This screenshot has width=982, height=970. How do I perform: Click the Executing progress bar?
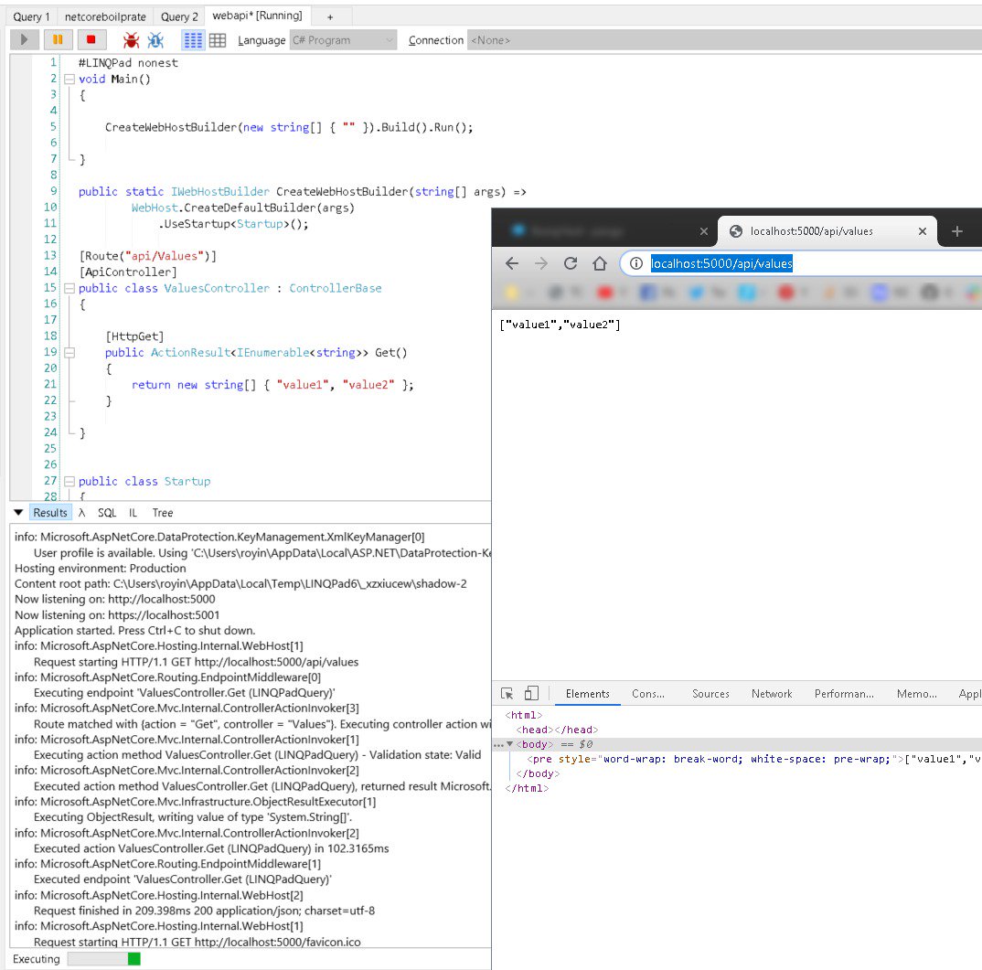104,959
